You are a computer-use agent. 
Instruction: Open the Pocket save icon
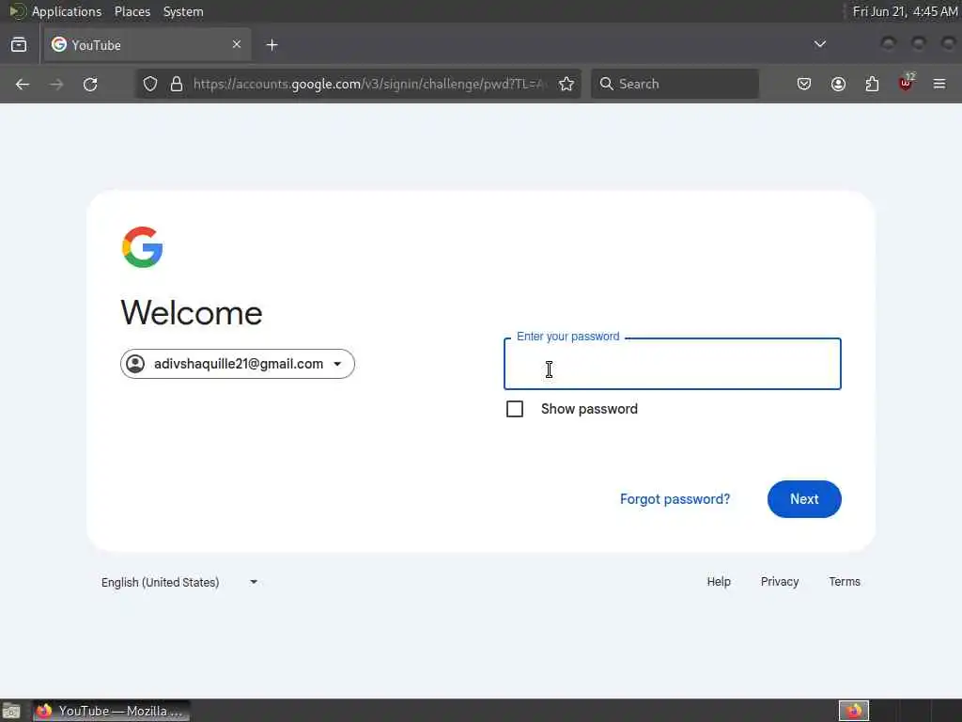804,84
